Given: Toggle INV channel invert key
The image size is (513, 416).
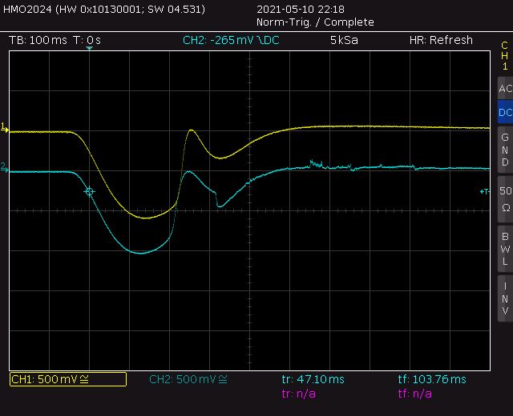Looking at the screenshot, I should tap(505, 298).
